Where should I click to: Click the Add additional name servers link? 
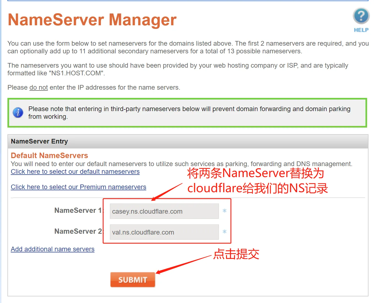[52, 249]
